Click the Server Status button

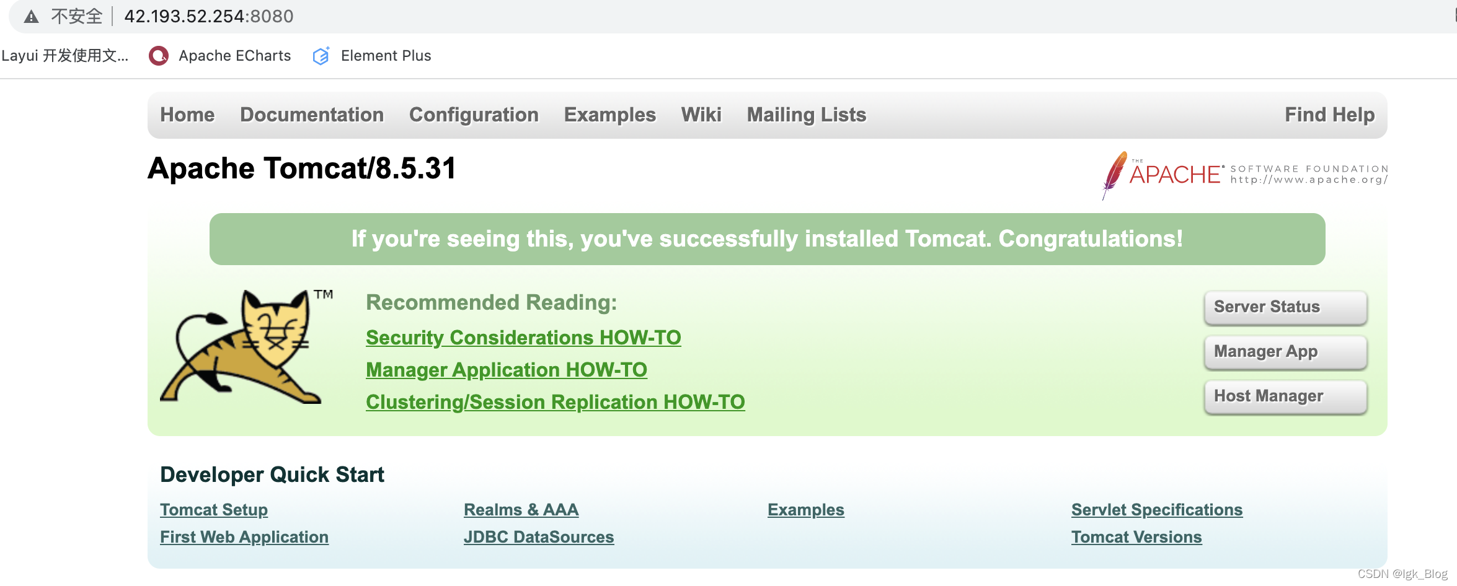1285,307
